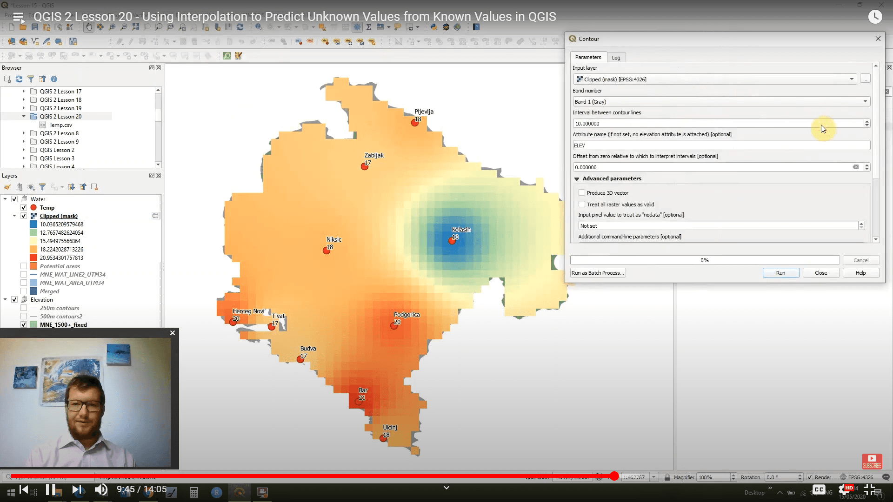The image size is (893, 502).
Task: Click Run as Batch Process button
Action: click(x=598, y=273)
